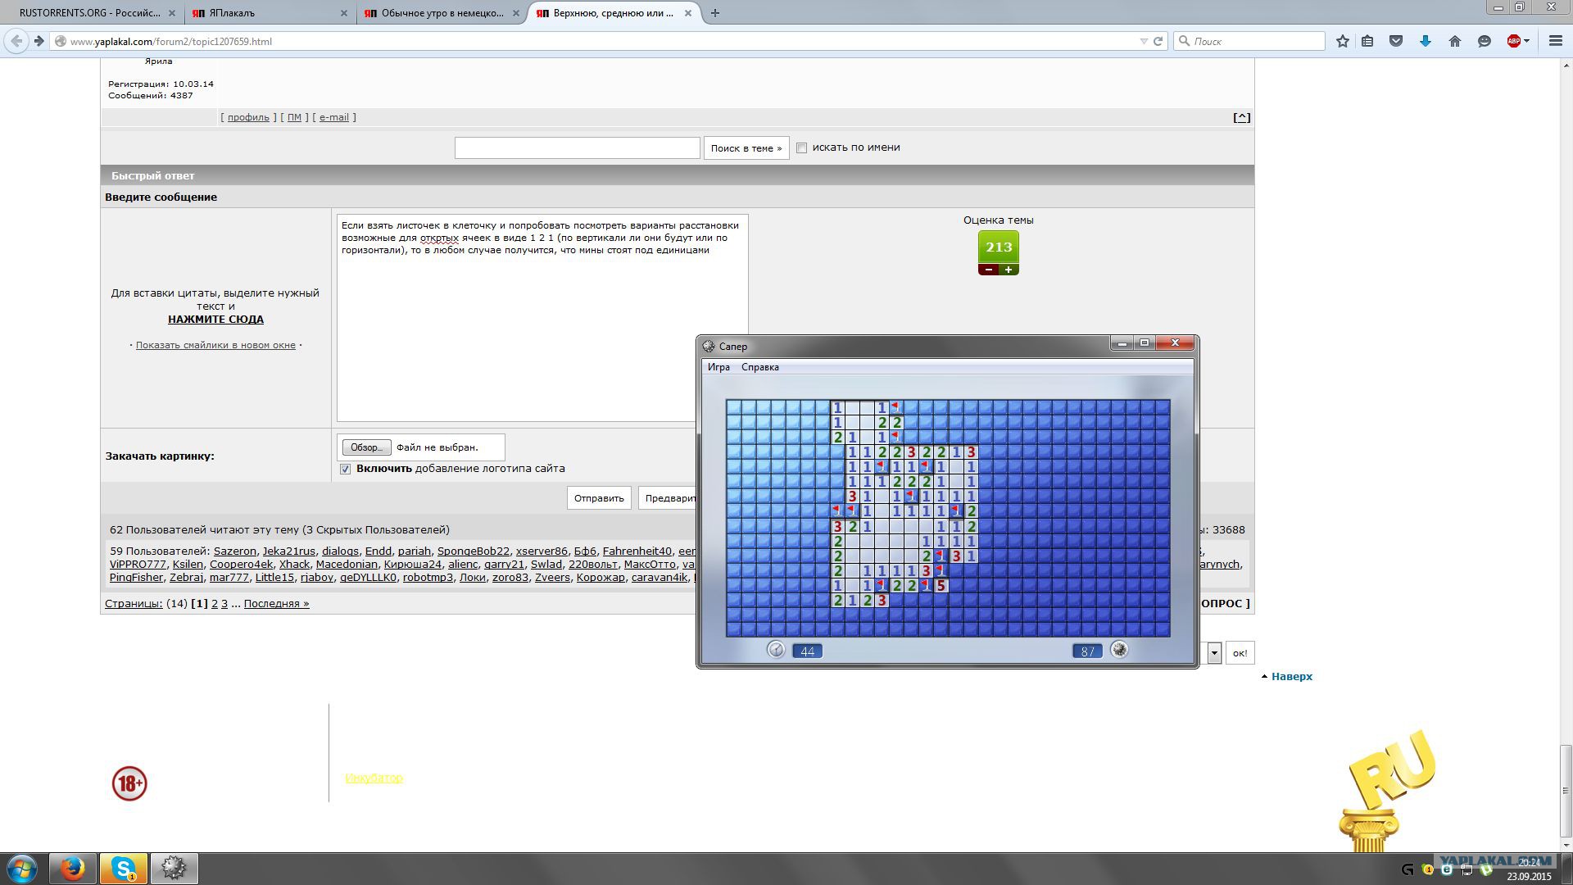Switch to Minesweeper taskbar button
Viewport: 1573px width, 885px height.
tap(174, 869)
